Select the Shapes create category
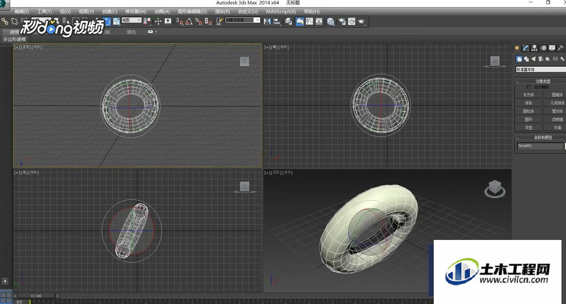 point(526,59)
